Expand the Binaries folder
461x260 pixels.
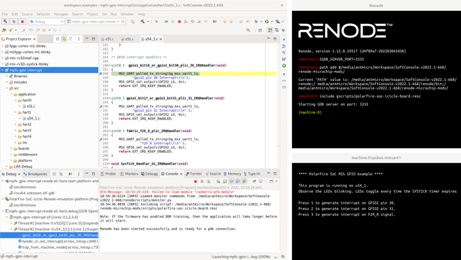(7, 76)
